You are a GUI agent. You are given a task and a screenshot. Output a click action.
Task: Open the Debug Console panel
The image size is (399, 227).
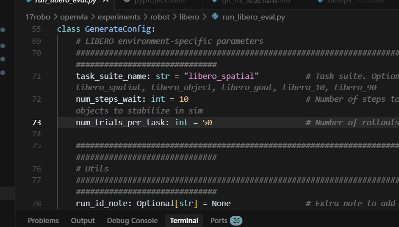pyautogui.click(x=132, y=221)
